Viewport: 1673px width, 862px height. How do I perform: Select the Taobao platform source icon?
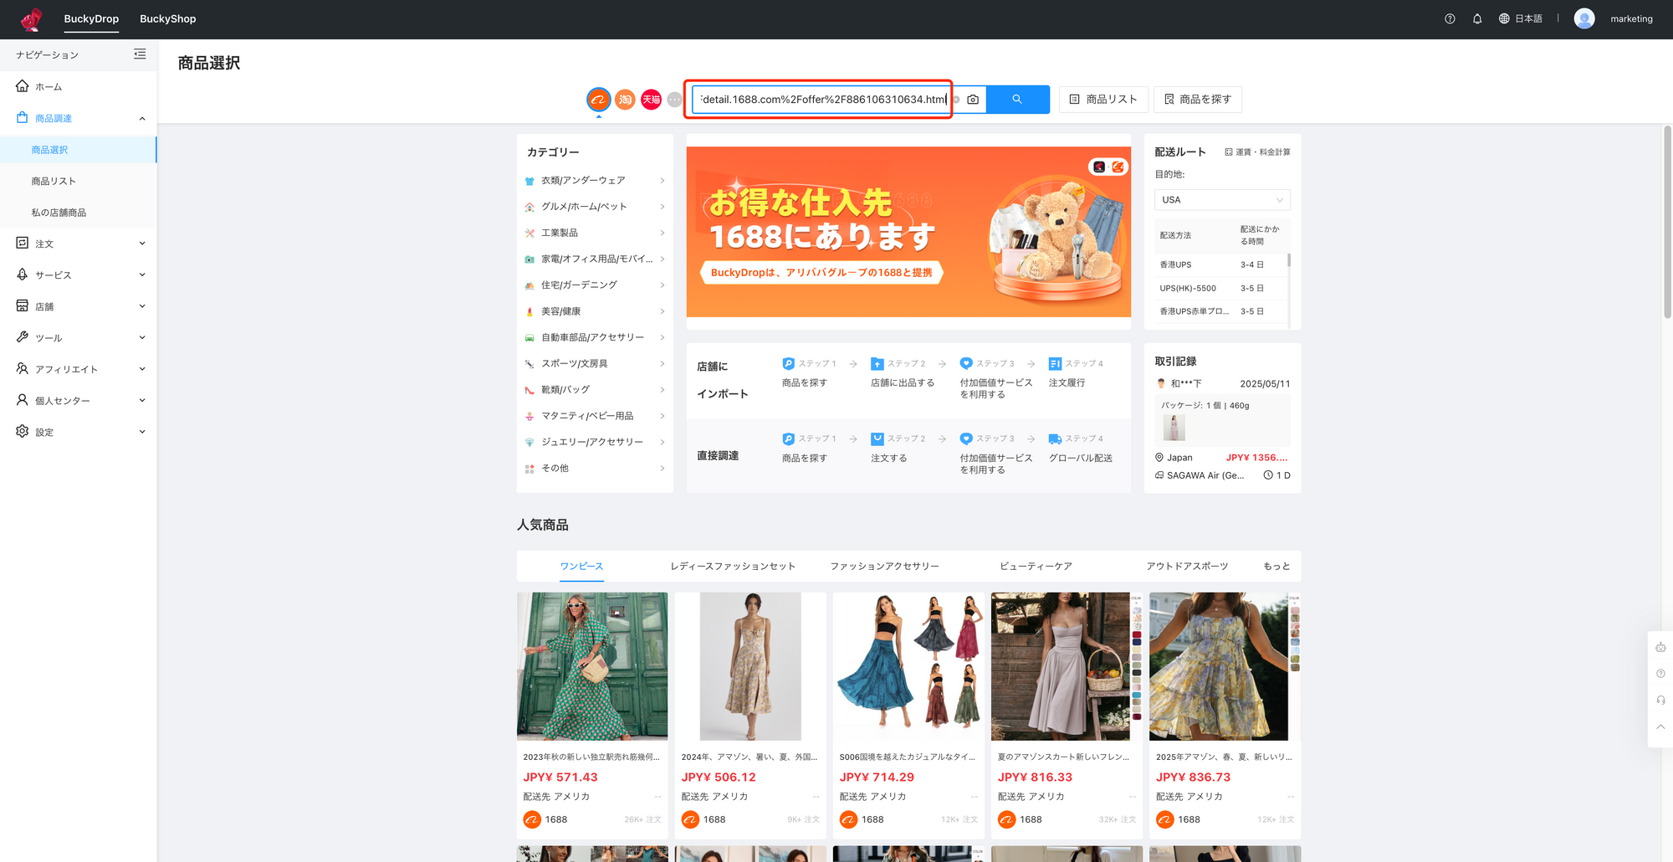[x=625, y=100]
